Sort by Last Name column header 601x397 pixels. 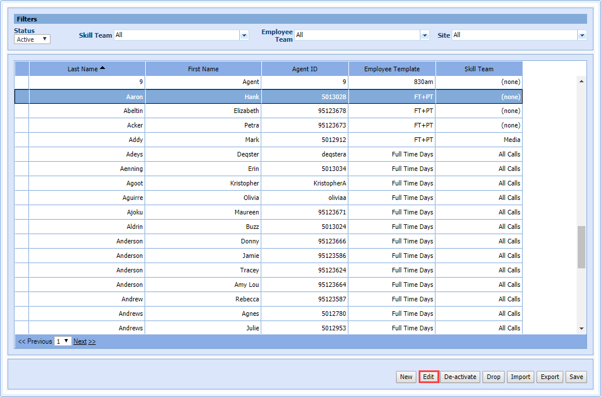[87, 69]
